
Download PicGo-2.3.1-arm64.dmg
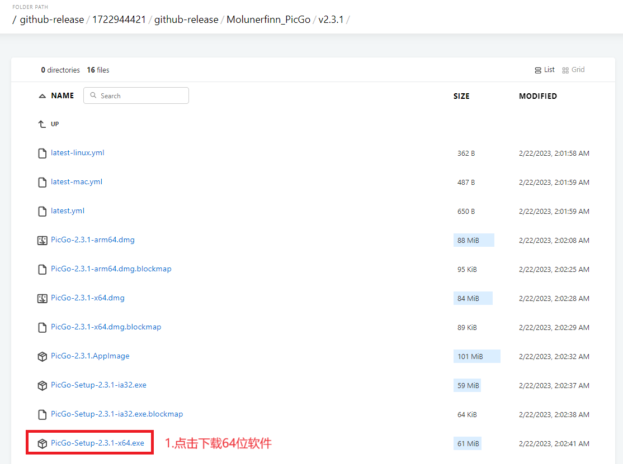click(x=93, y=240)
